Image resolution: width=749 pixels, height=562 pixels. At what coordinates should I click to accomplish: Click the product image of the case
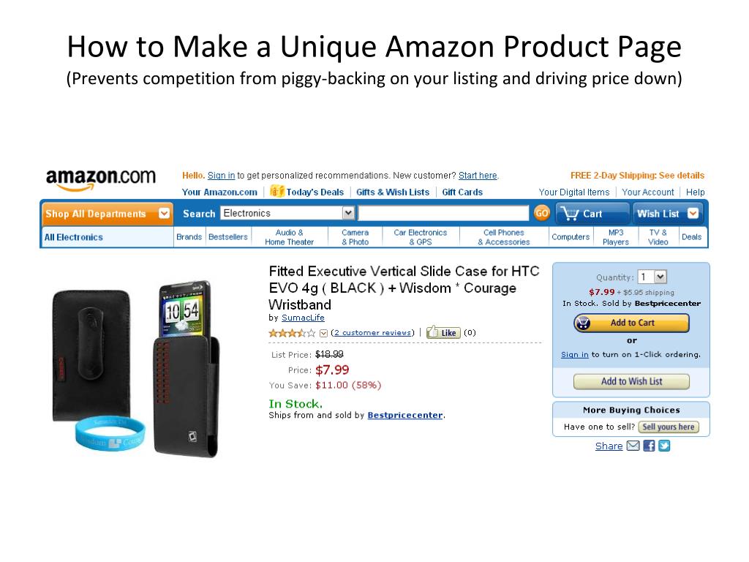[136, 370]
